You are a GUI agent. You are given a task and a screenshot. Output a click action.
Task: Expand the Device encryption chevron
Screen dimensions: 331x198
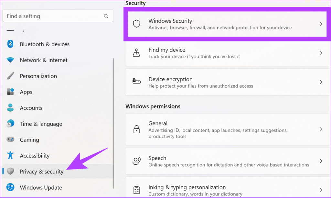[321, 82]
